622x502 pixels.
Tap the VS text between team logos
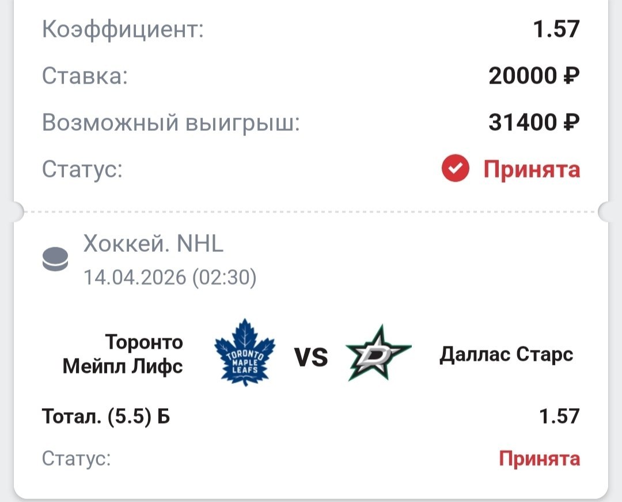click(x=312, y=358)
